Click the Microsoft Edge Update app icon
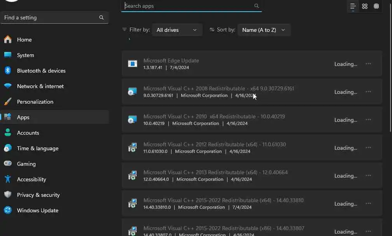 tap(133, 64)
